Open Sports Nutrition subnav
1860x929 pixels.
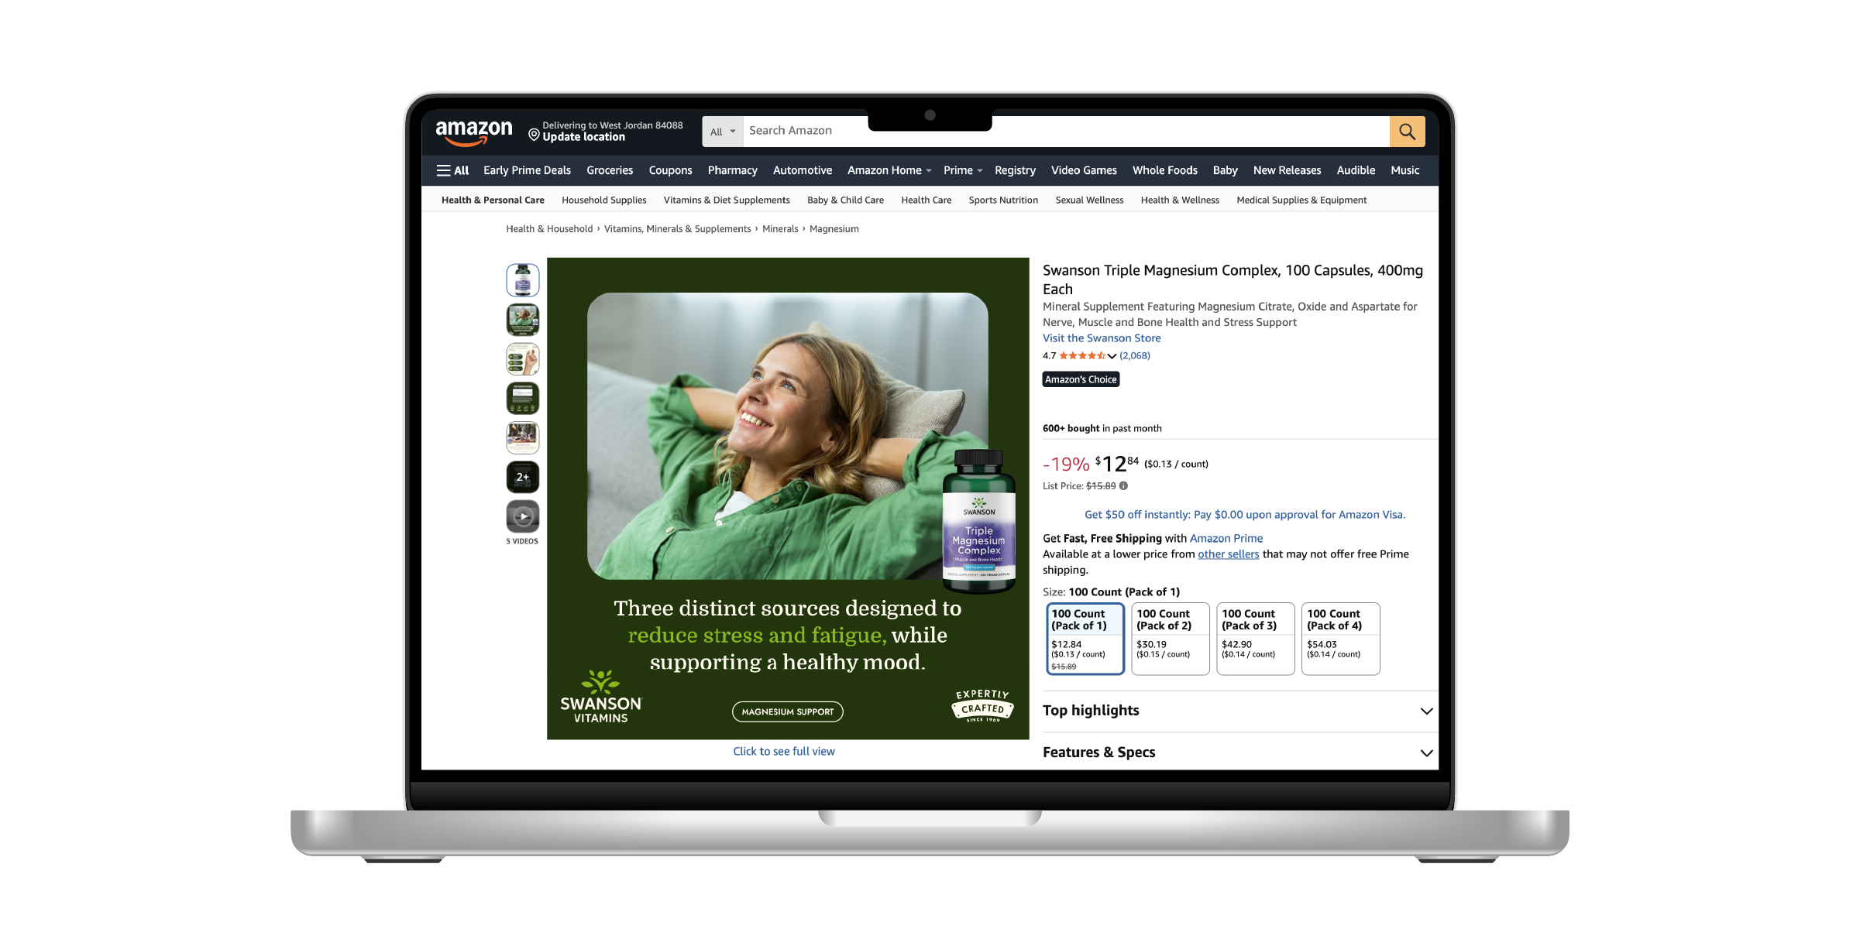pos(1003,200)
